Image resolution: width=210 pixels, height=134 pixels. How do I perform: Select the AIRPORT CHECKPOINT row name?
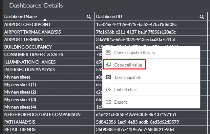point(28,24)
